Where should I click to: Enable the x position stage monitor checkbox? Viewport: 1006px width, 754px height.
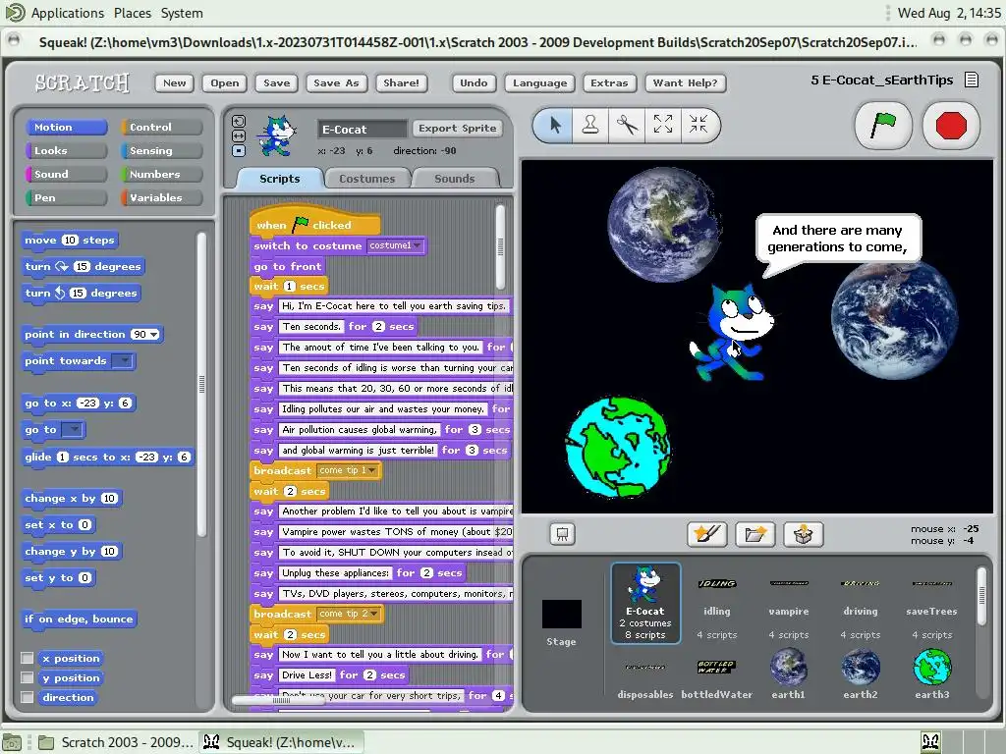click(27, 658)
